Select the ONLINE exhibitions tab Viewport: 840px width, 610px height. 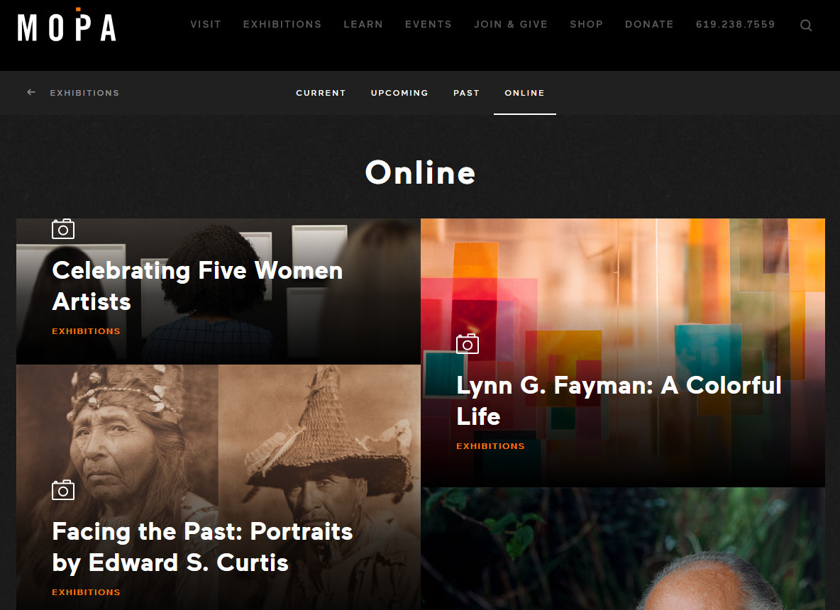[524, 93]
